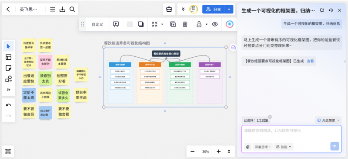The image size is (348, 159).
Task: Expand more tools double-chevron in sidebar
Action: 8,90
